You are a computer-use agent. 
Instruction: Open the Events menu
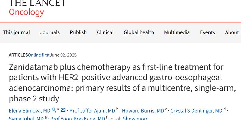click(208, 32)
